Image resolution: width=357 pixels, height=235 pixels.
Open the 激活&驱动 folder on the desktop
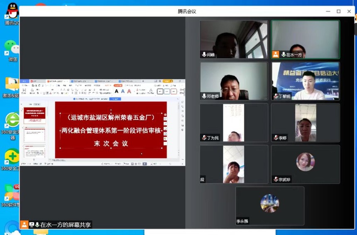tap(12, 84)
